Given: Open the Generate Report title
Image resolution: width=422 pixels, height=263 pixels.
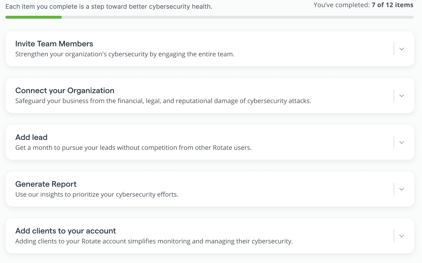Looking at the screenshot, I should pyautogui.click(x=46, y=184).
